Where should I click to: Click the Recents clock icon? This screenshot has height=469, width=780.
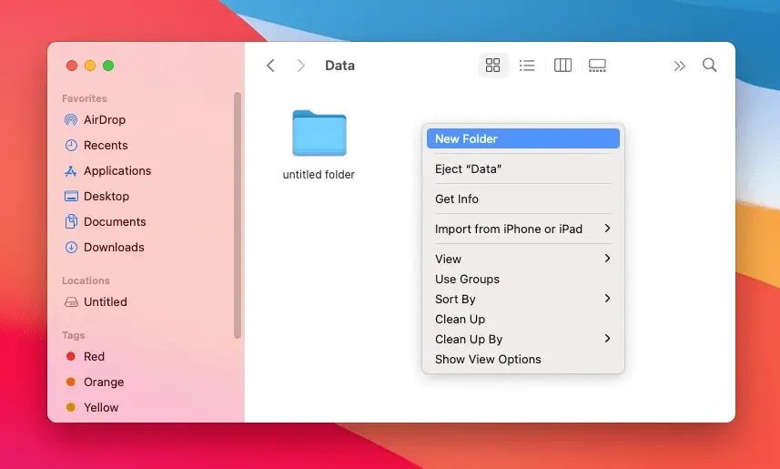pyautogui.click(x=71, y=145)
